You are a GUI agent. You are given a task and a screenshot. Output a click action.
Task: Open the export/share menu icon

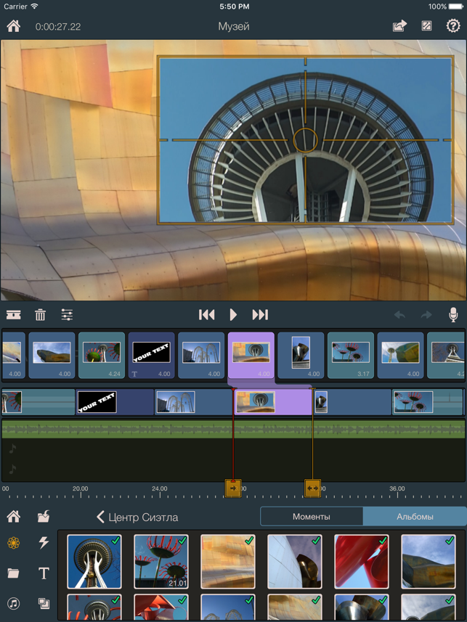coord(399,26)
